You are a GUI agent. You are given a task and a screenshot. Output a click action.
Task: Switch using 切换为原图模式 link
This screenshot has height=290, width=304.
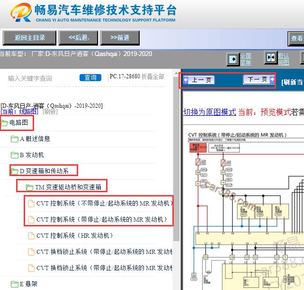tap(210, 112)
